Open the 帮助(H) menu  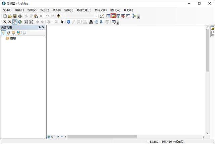[x=128, y=10]
